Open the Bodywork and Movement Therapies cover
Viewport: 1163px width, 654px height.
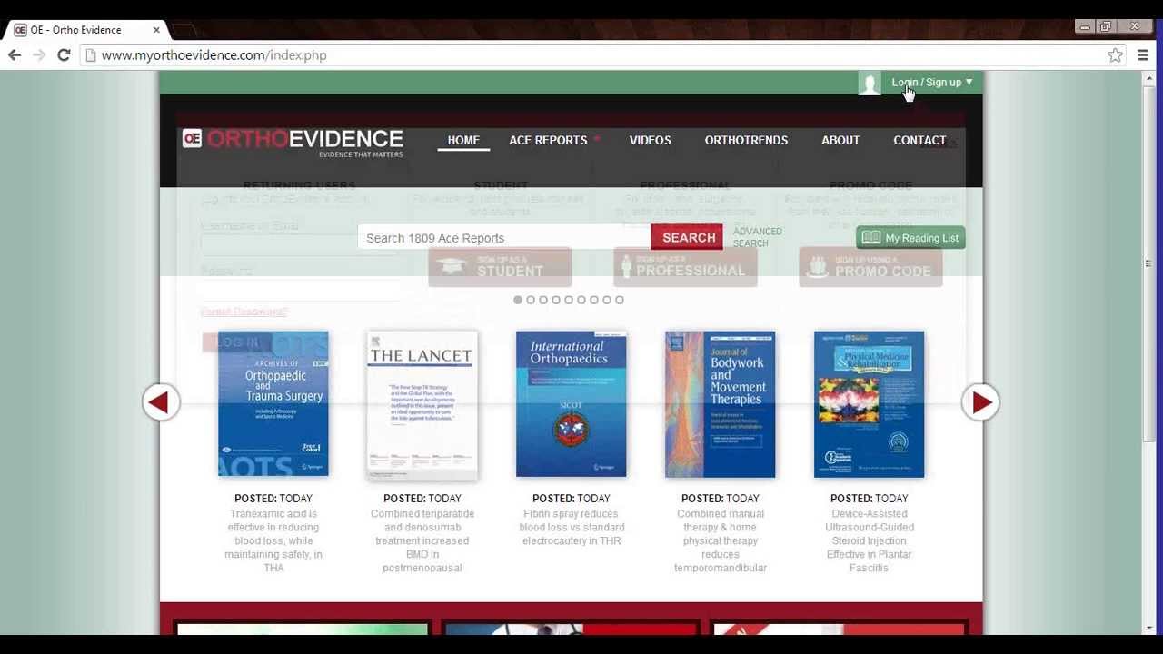pos(721,404)
